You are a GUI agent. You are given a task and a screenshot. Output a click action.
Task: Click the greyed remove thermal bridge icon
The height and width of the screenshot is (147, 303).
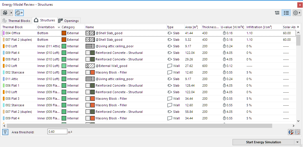[298, 132]
